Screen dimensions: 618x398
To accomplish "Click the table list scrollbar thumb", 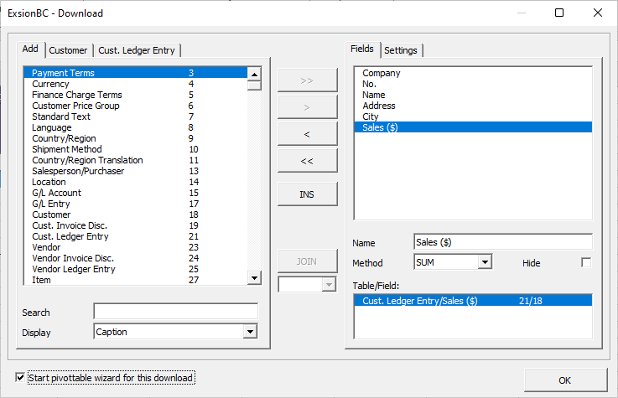I will click(x=254, y=85).
